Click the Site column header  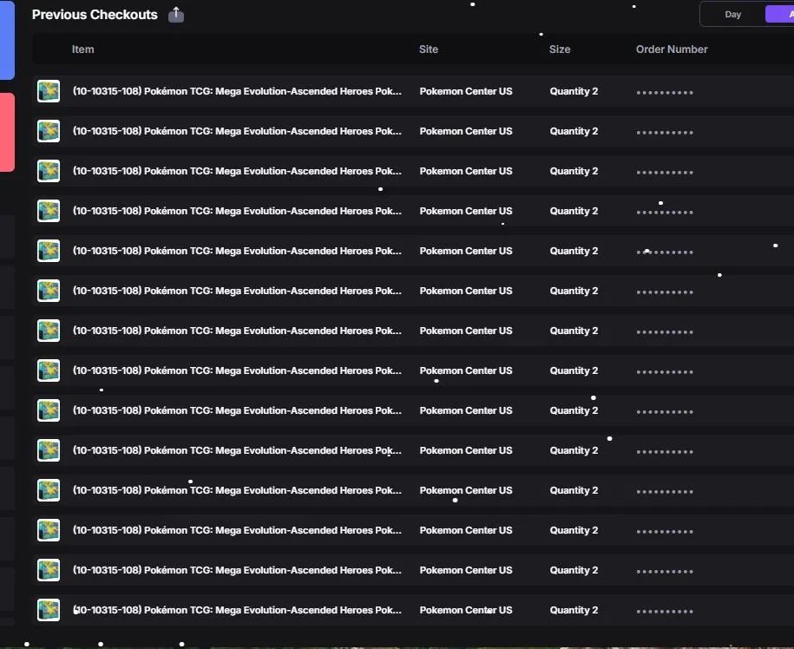pyautogui.click(x=429, y=49)
